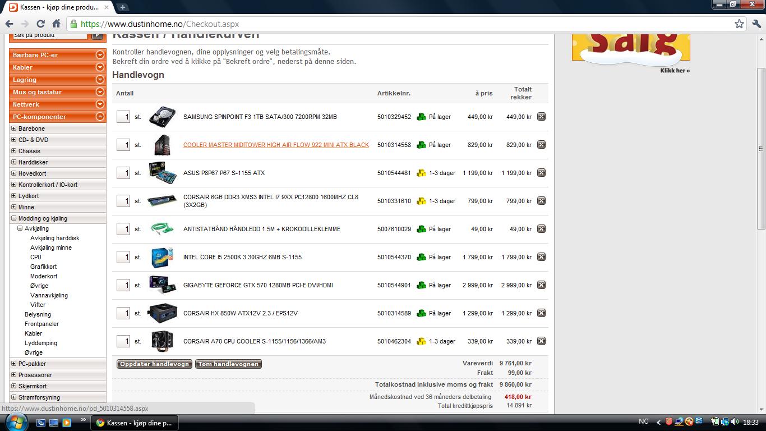
Task: Click the green stock icon for Samsung Spinpoint
Action: (x=421, y=117)
